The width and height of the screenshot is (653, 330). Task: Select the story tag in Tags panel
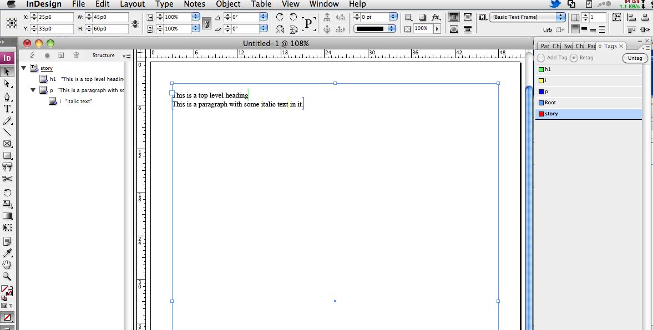pos(589,114)
